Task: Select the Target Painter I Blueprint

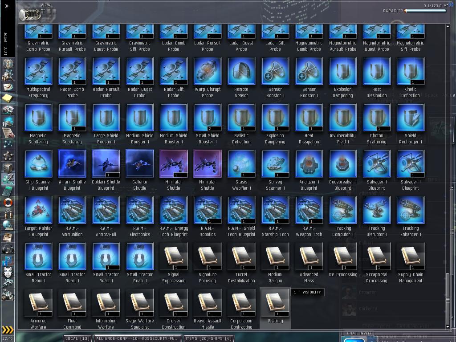Action: [x=38, y=217]
